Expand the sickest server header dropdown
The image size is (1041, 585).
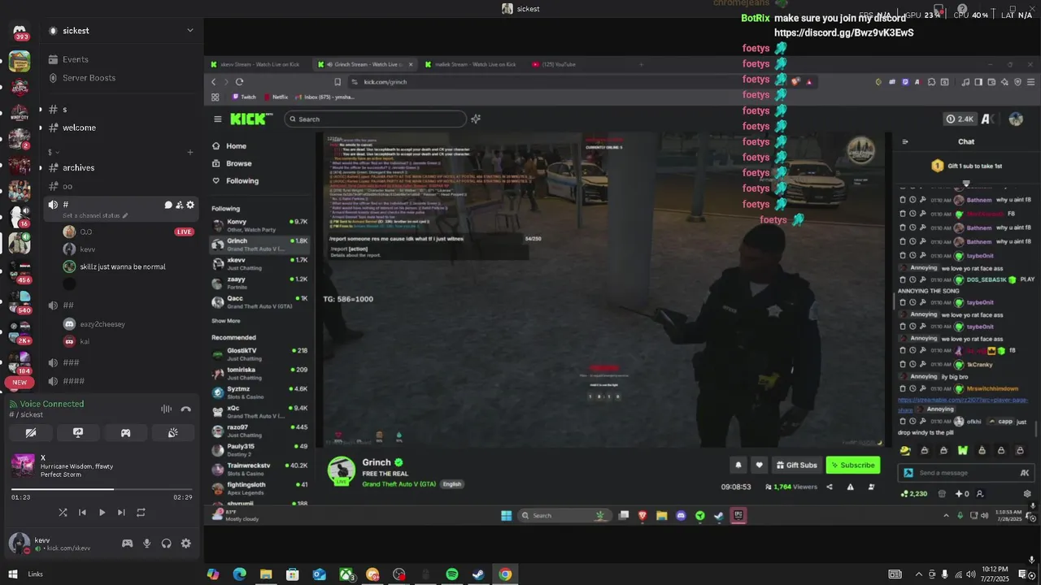coord(190,31)
